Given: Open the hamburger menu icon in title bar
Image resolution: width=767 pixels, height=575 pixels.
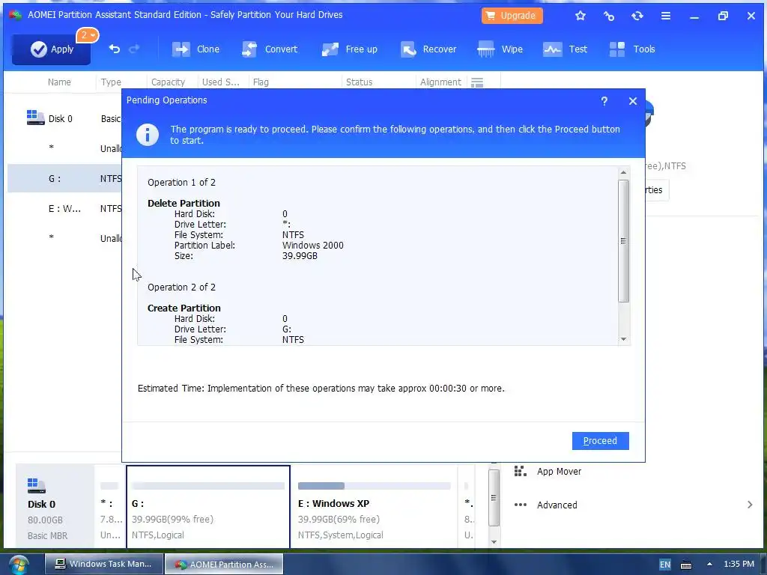Looking at the screenshot, I should (666, 16).
